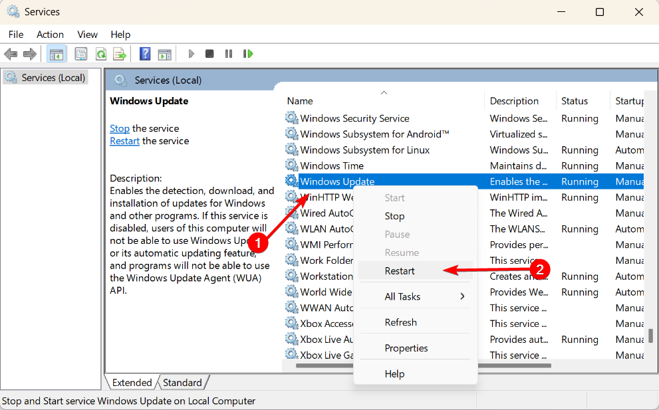Click the 'The Wired A...' description cell
This screenshot has width=659, height=410.
click(519, 213)
